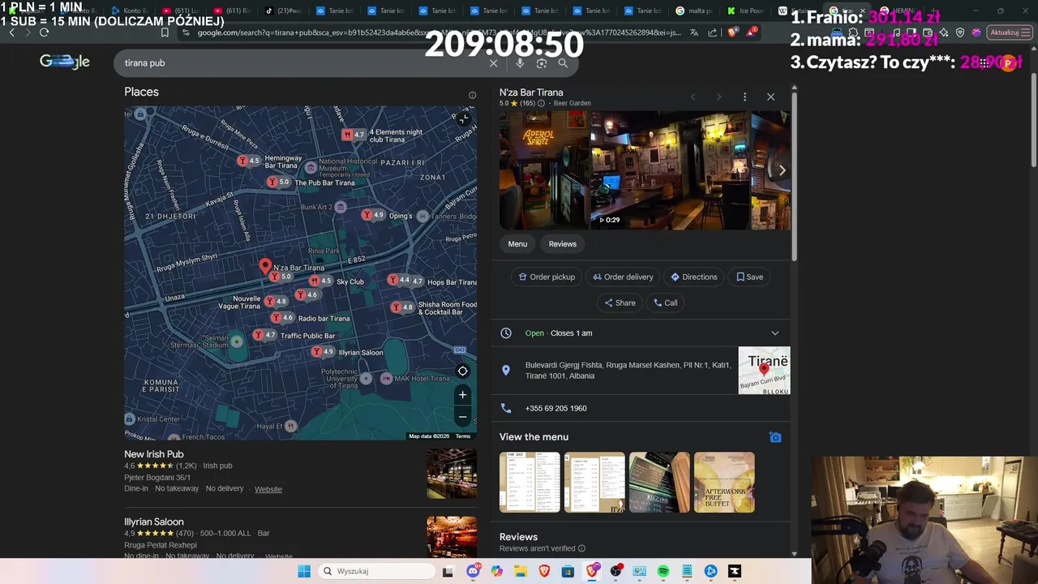Image resolution: width=1038 pixels, height=584 pixels.
Task: Open the info icon next to Reviews aren't verified
Action: (581, 548)
